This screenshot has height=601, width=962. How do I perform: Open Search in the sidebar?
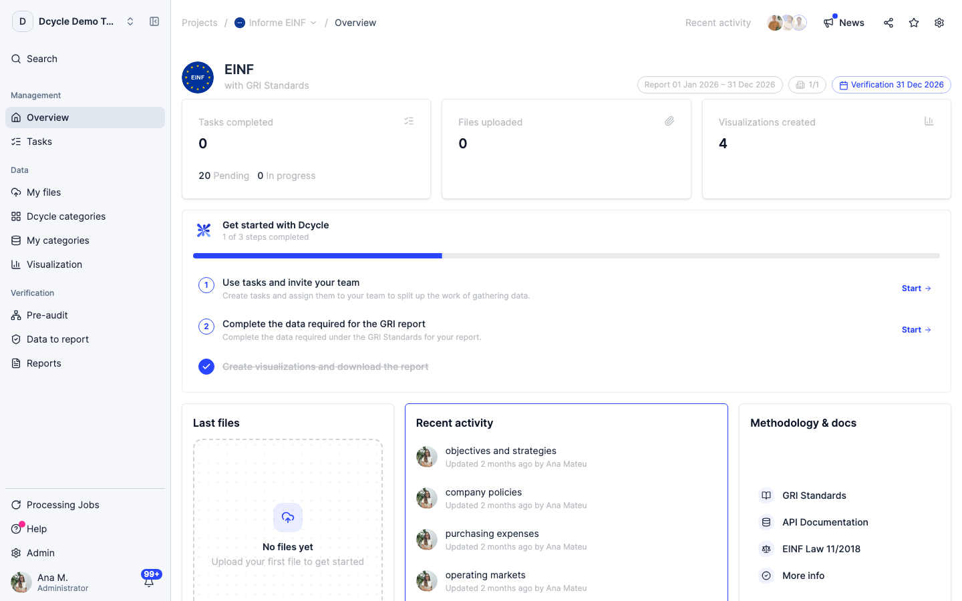pos(85,59)
